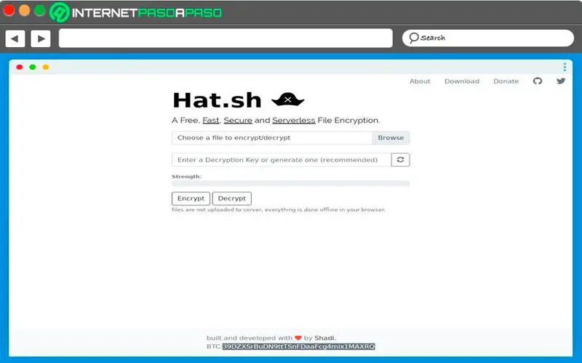Click the inner window green dot
Image resolution: width=582 pixels, height=363 pixels.
pyautogui.click(x=33, y=67)
